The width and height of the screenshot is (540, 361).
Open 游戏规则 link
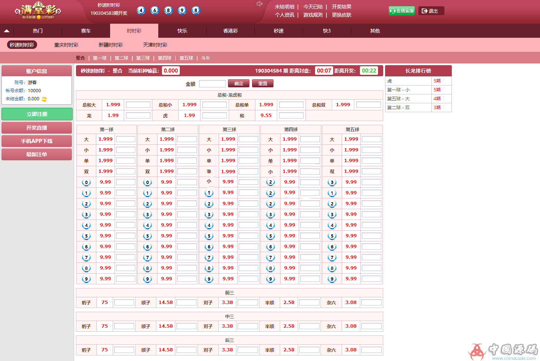point(313,15)
